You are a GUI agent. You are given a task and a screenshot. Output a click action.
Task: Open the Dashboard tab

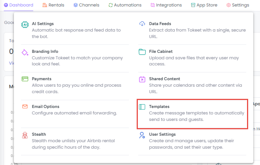(x=18, y=5)
